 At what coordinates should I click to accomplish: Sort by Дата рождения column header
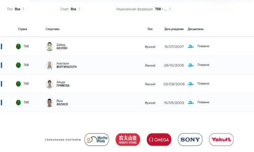pos(174,29)
